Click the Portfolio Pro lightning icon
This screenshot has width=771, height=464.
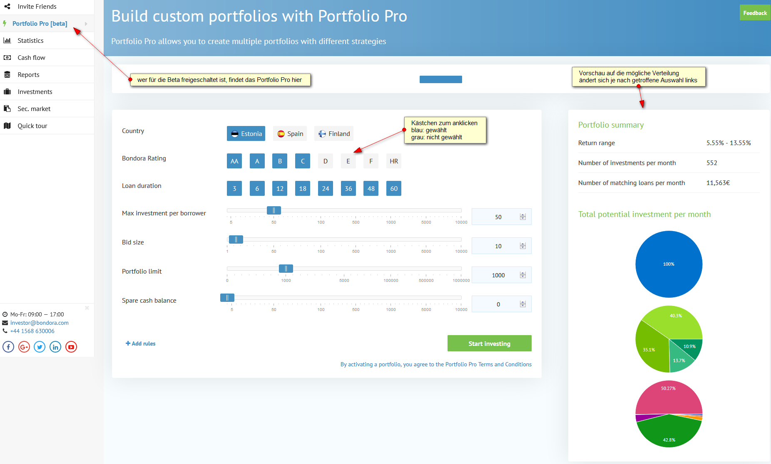pyautogui.click(x=5, y=23)
